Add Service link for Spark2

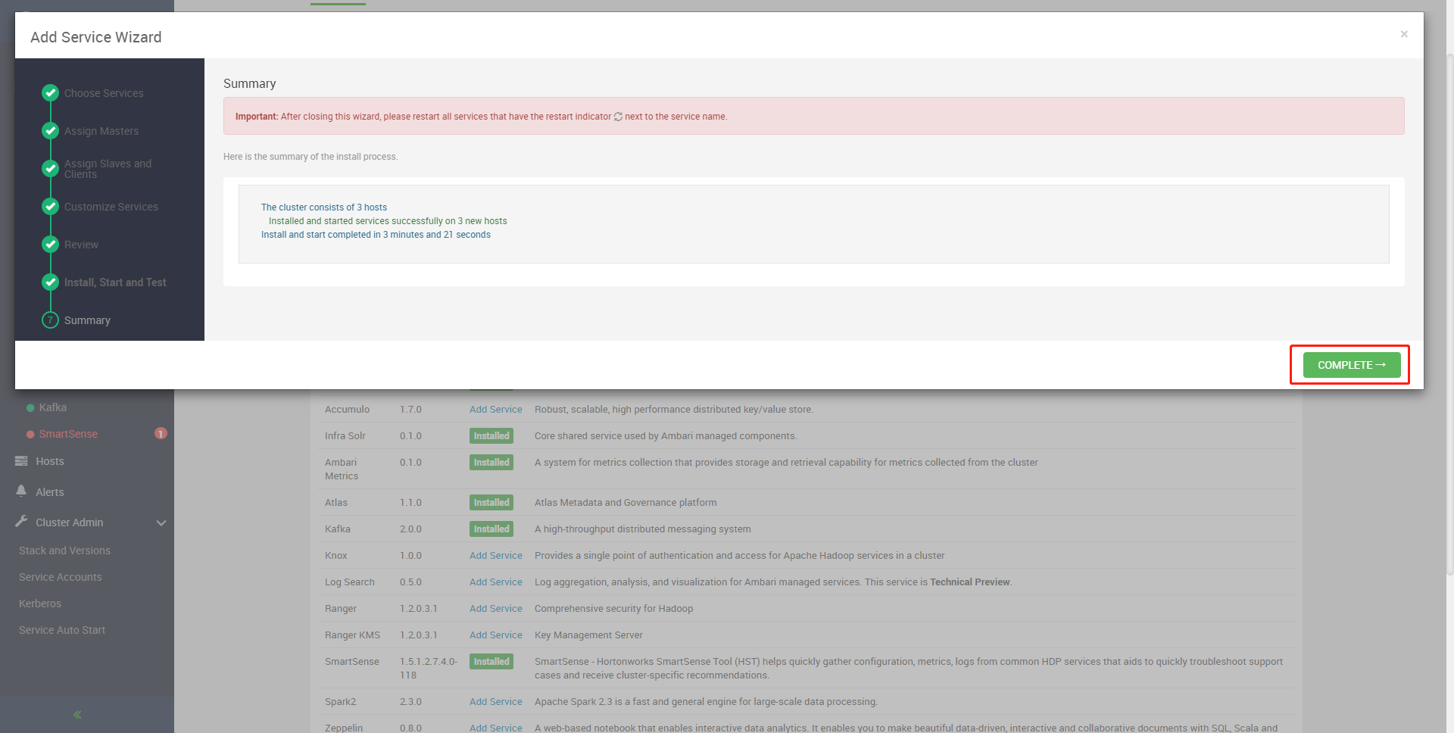pos(496,702)
